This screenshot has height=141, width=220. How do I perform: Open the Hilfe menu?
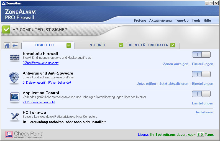point(207,20)
